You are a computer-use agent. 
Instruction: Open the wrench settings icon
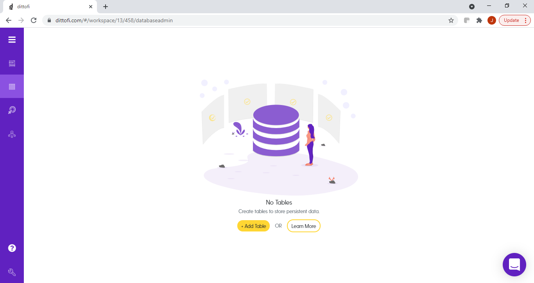12,272
